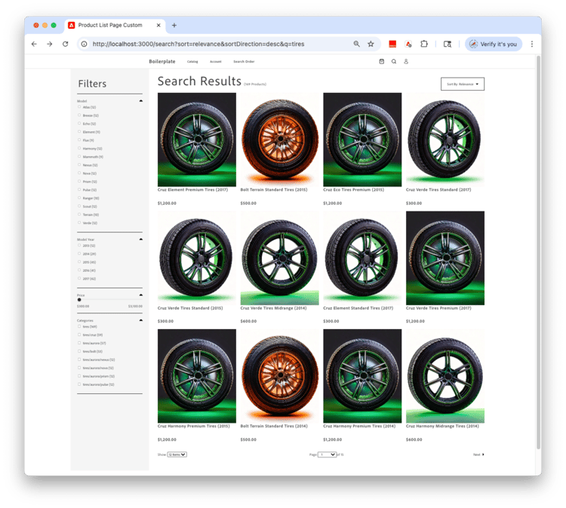Click the Verify it's you button
Viewport: 566px width, 508px height.
pyautogui.click(x=494, y=44)
